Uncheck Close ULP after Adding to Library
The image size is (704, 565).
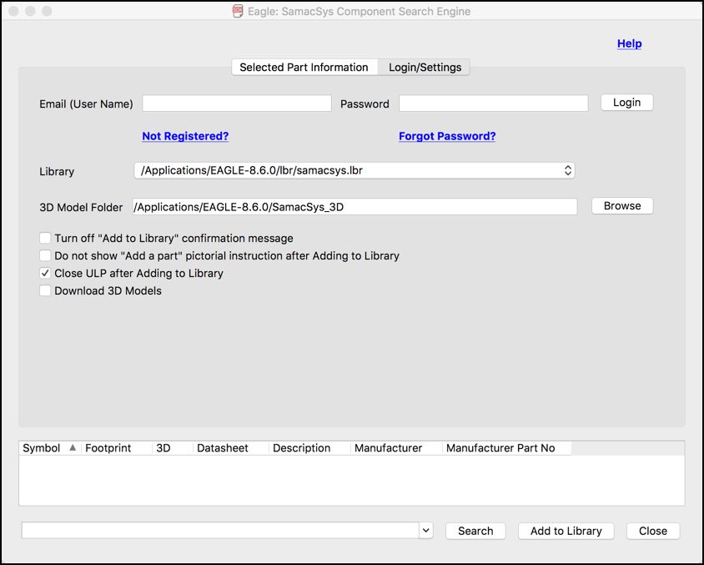click(45, 273)
